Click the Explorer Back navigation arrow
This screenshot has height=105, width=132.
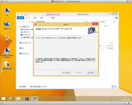[20, 22]
